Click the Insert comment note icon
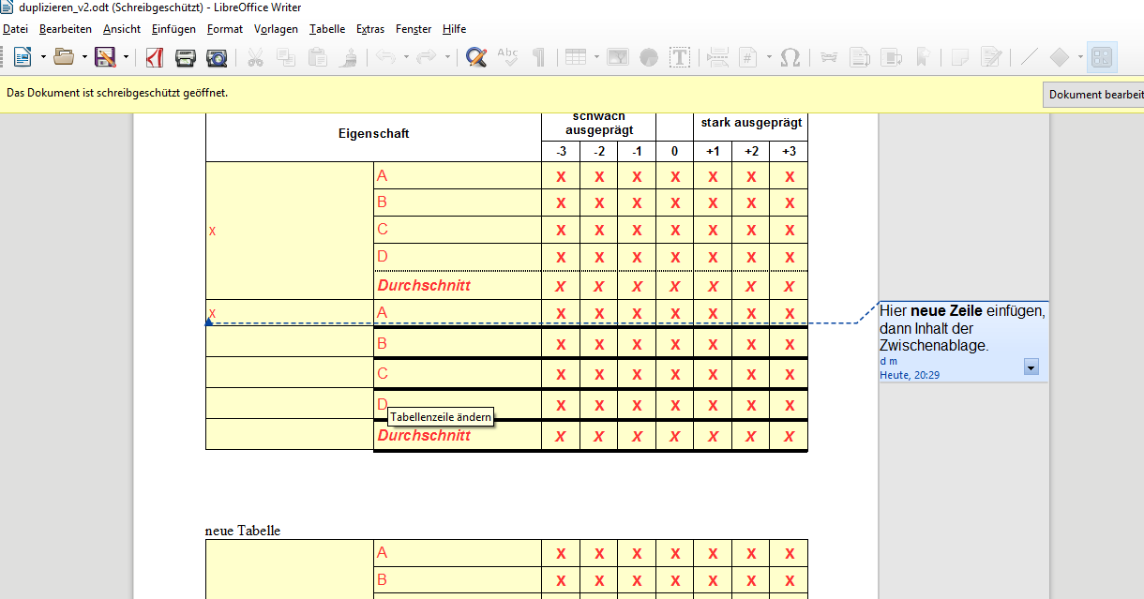The height and width of the screenshot is (599, 1144). (x=959, y=57)
